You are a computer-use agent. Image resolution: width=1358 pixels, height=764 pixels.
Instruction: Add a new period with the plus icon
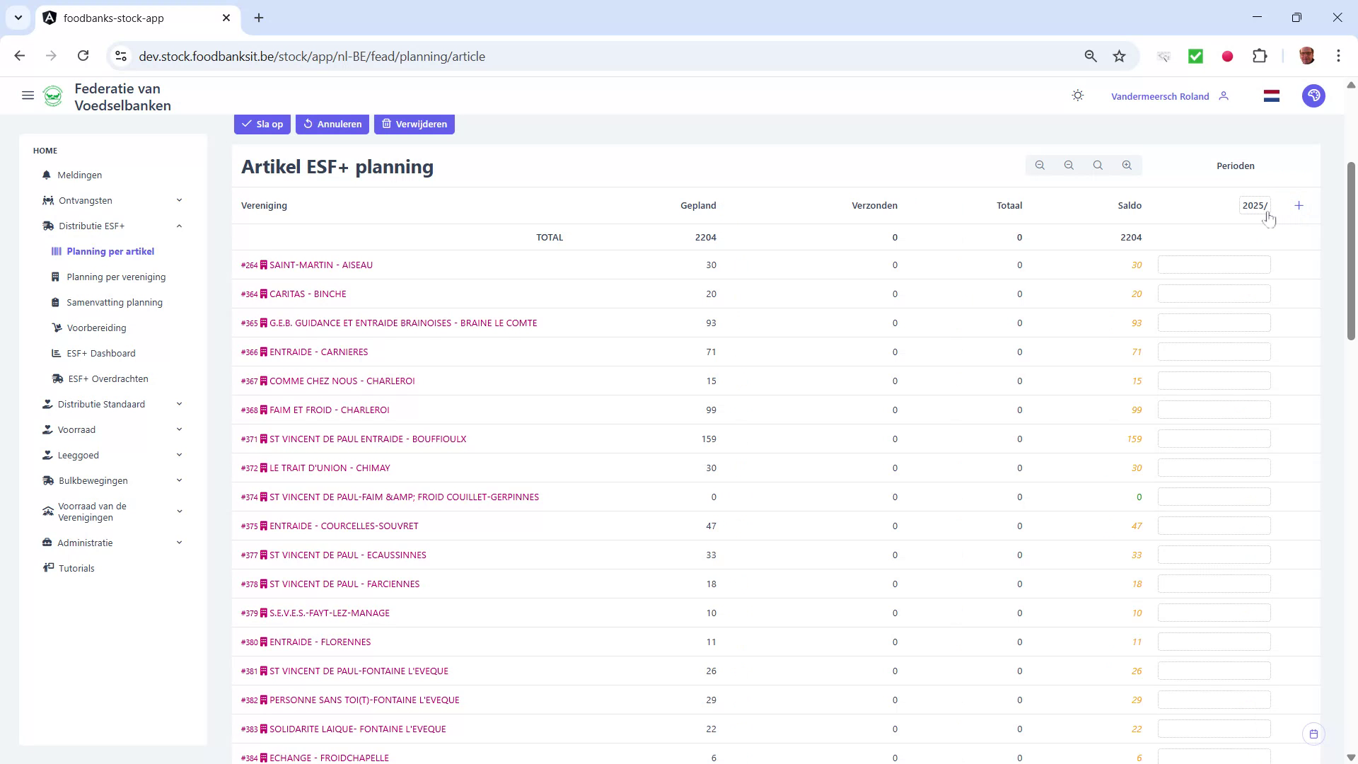click(x=1299, y=205)
